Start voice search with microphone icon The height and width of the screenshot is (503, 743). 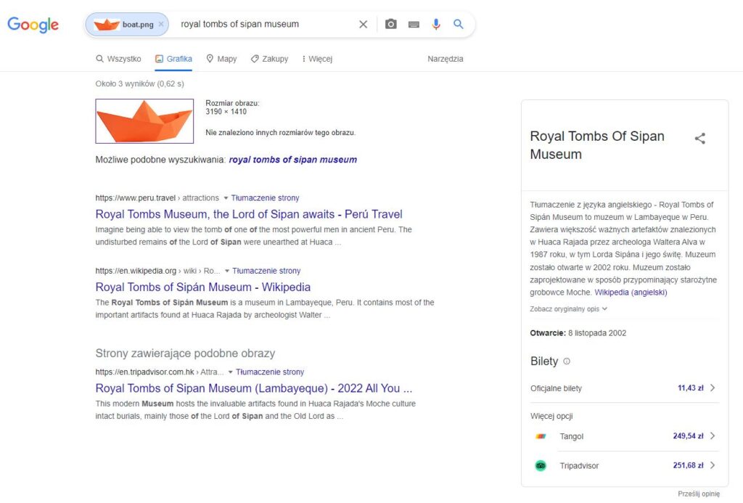pyautogui.click(x=436, y=24)
